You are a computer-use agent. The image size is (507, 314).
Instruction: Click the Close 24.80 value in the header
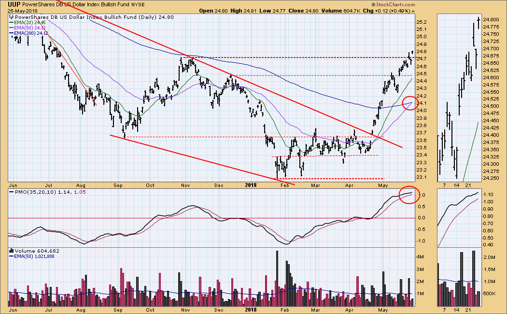point(304,11)
